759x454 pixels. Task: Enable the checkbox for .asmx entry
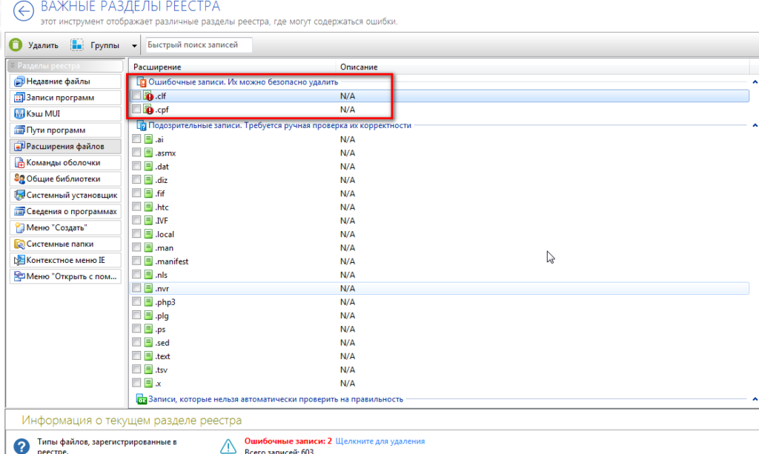[136, 153]
